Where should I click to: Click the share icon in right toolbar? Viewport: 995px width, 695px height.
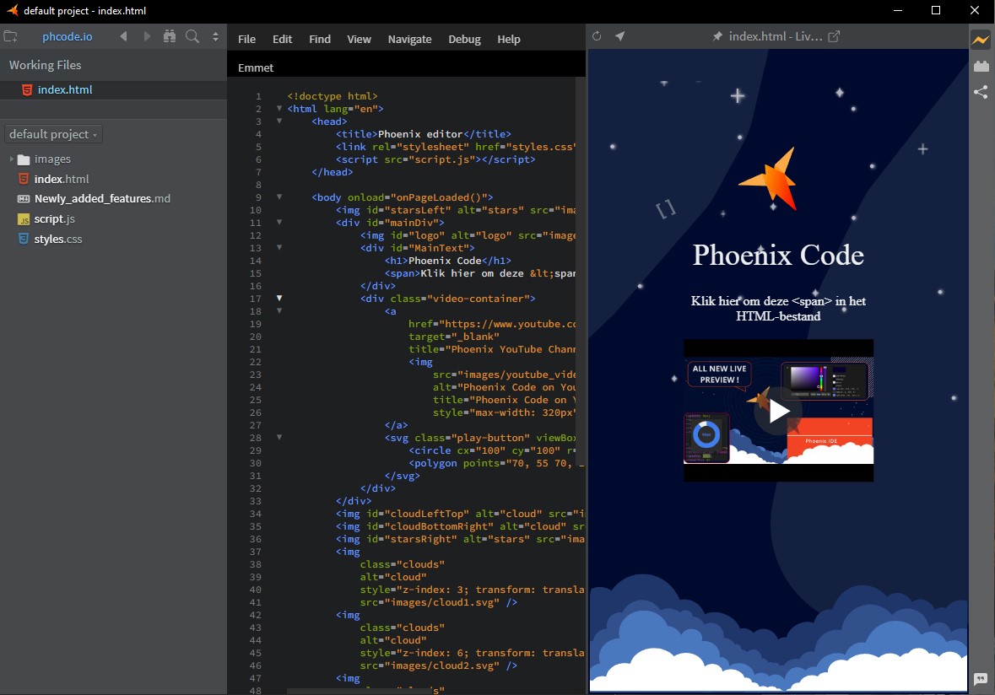tap(981, 92)
